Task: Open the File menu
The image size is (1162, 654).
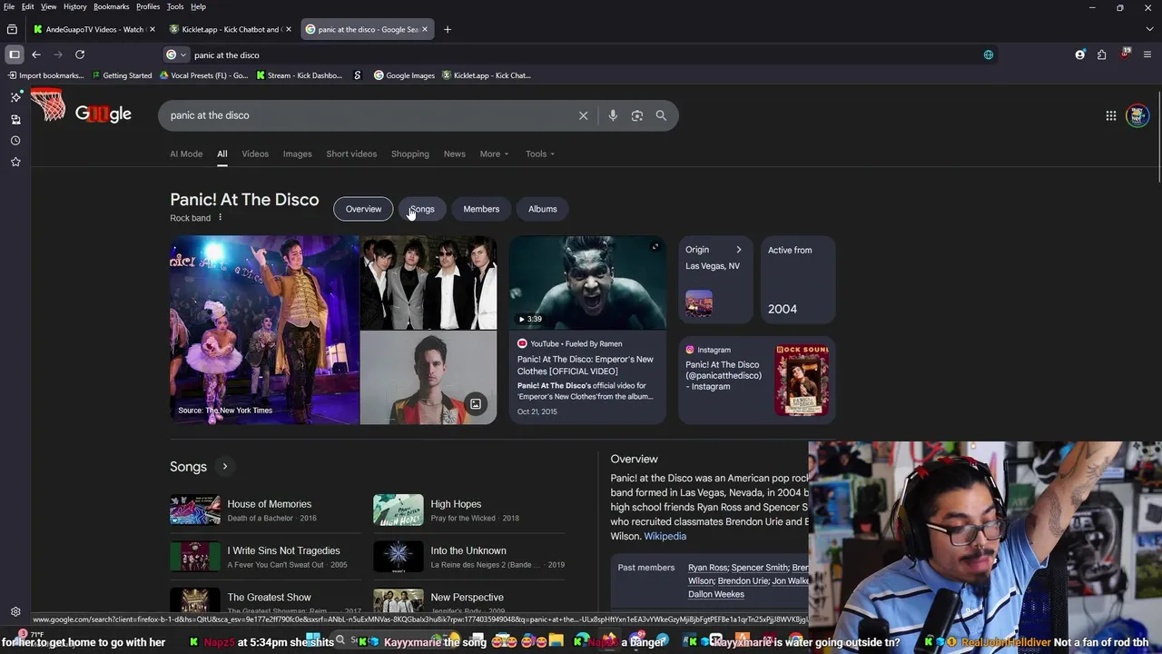Action: point(9,6)
